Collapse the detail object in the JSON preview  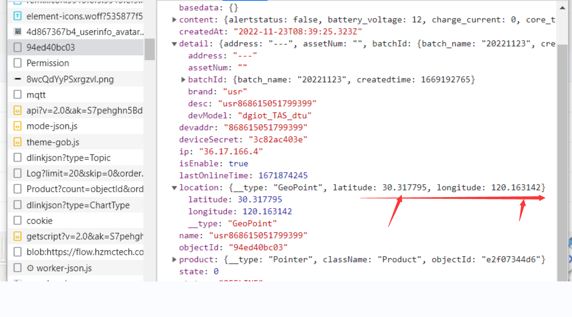(x=174, y=43)
